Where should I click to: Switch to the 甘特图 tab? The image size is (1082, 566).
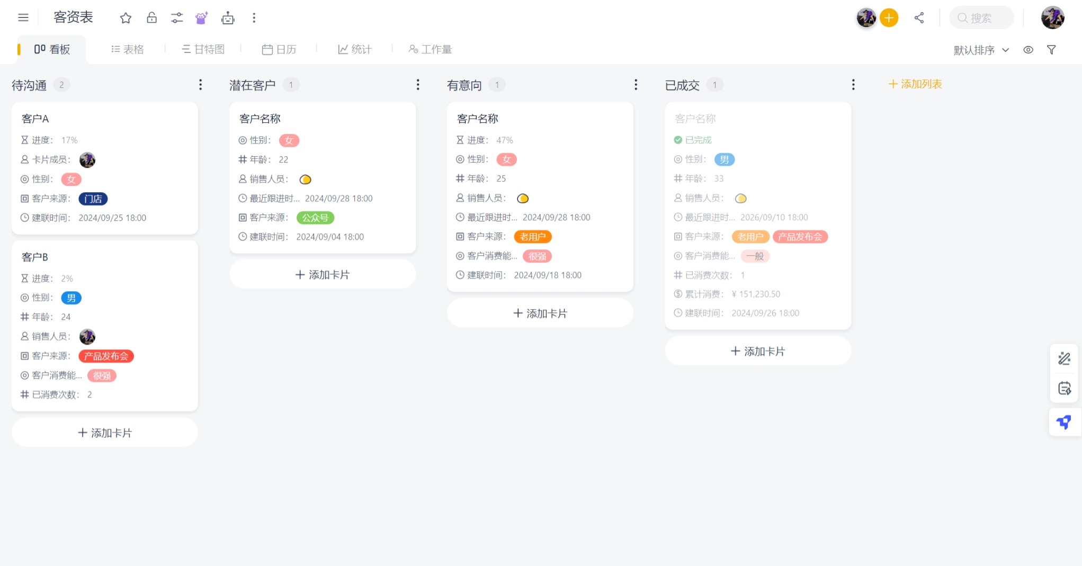pyautogui.click(x=203, y=49)
